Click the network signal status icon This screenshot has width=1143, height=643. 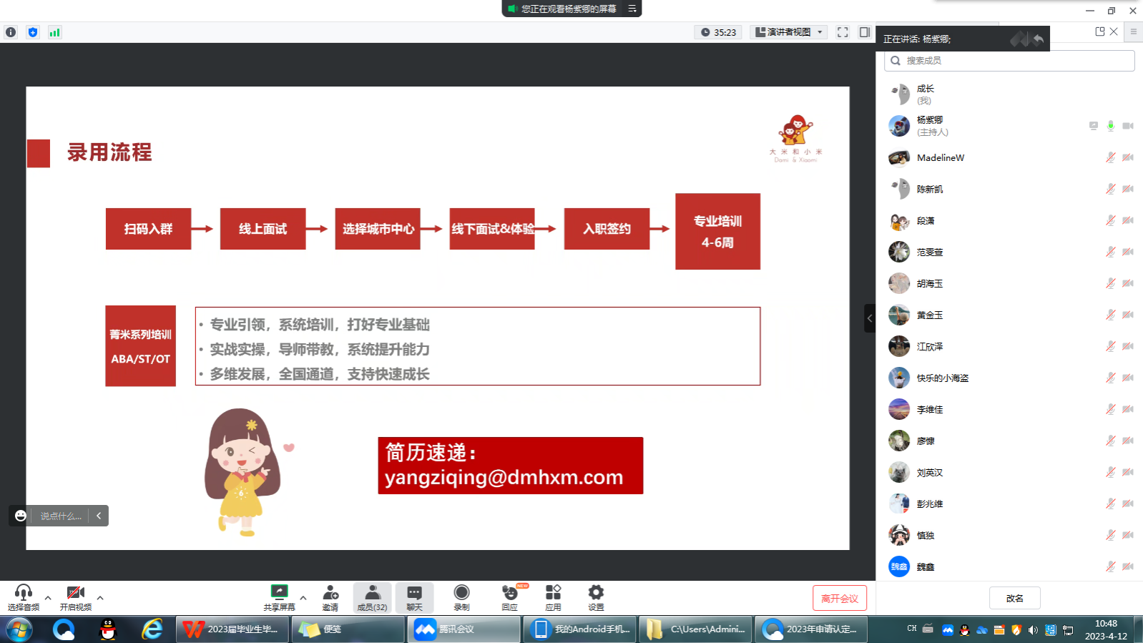(x=54, y=32)
